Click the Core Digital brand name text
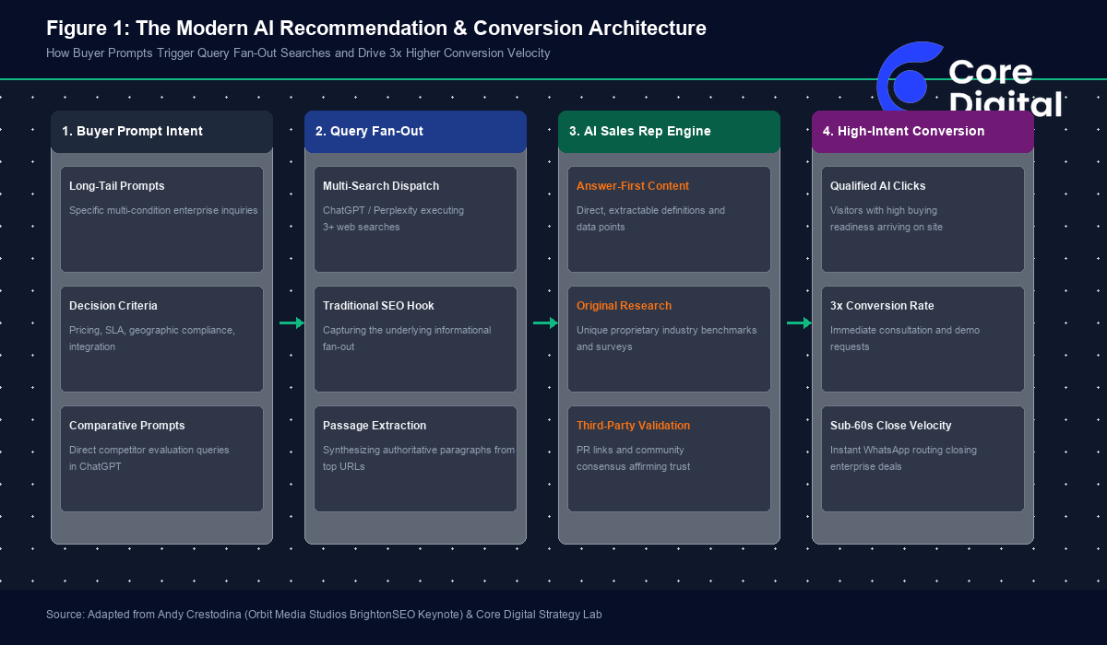1107x645 pixels. (1006, 88)
